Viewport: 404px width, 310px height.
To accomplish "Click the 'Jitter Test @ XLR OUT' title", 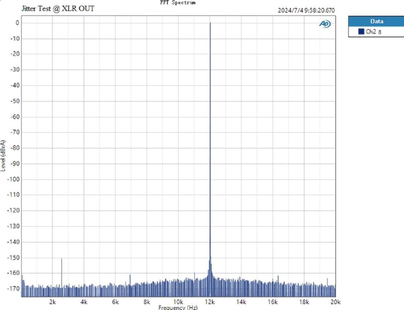I will (x=58, y=9).
